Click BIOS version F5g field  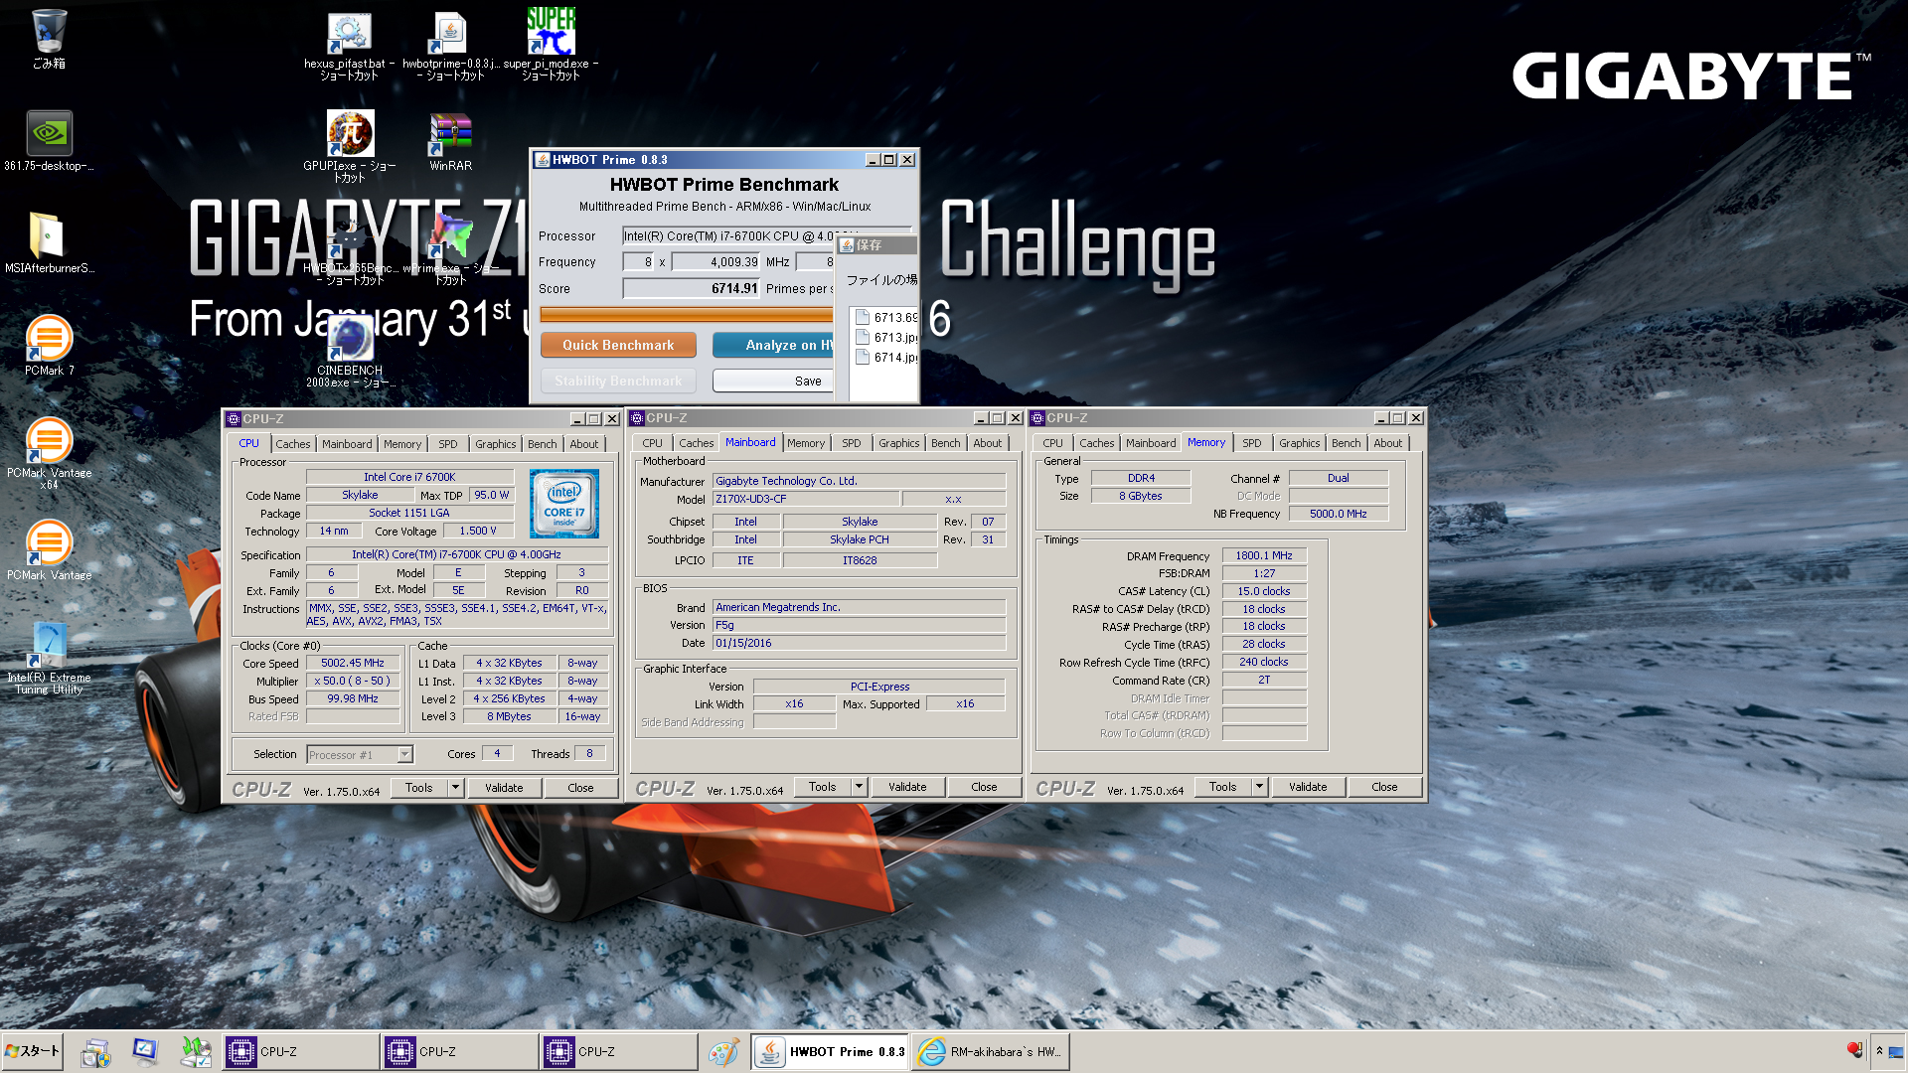click(x=859, y=625)
